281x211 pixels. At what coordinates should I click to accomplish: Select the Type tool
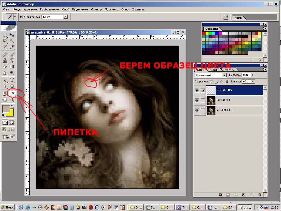point(12,80)
